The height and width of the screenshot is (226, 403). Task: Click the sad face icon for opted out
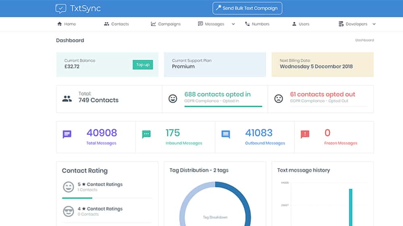pos(278,98)
